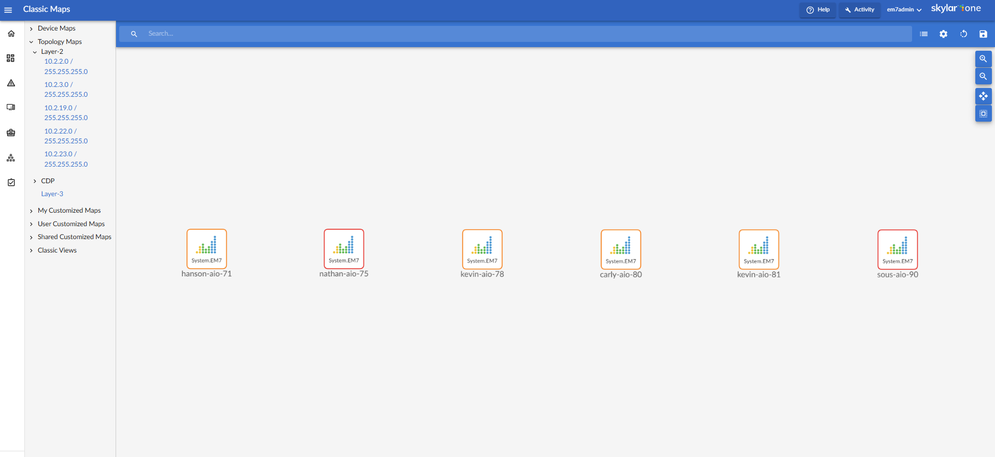The width and height of the screenshot is (995, 457).
Task: Click the zoom out map control
Action: (x=983, y=77)
